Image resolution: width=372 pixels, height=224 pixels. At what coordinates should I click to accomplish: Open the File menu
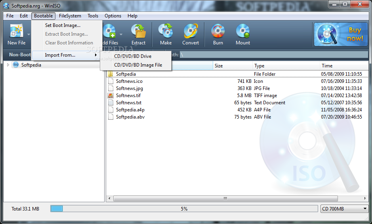pyautogui.click(x=10, y=16)
